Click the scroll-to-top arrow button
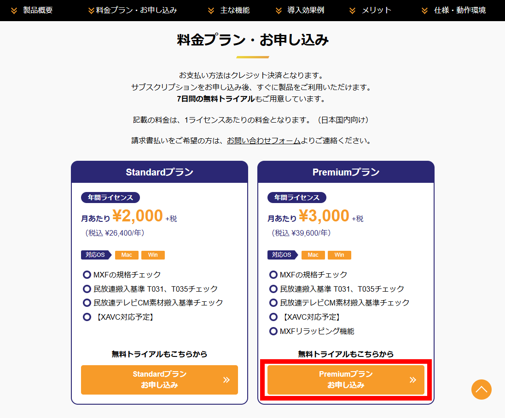The height and width of the screenshot is (418, 505). [482, 390]
